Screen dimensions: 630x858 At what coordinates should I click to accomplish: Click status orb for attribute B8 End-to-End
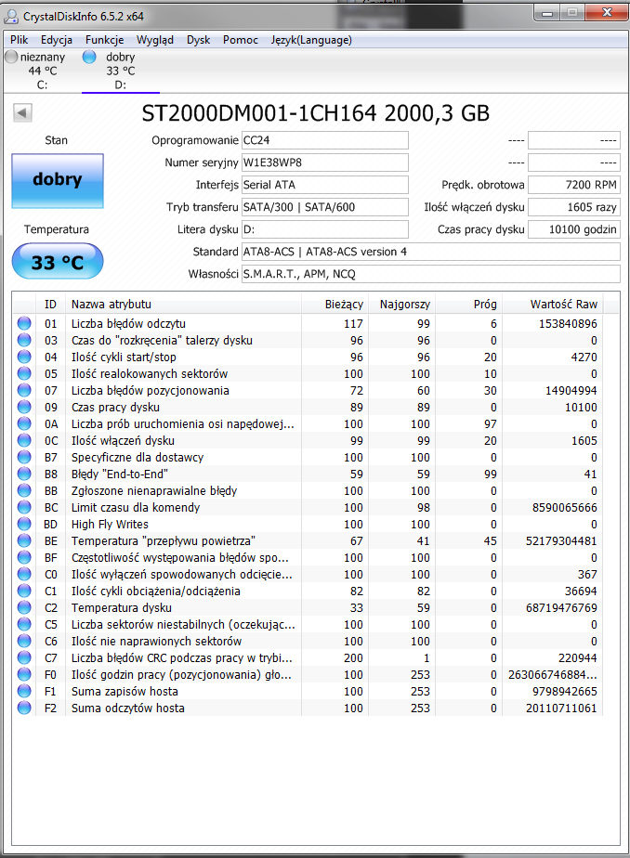point(24,474)
